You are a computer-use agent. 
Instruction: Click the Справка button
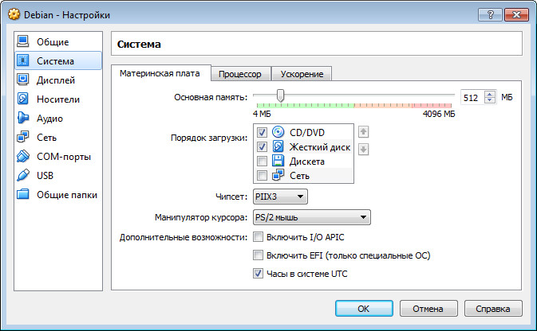tap(493, 309)
